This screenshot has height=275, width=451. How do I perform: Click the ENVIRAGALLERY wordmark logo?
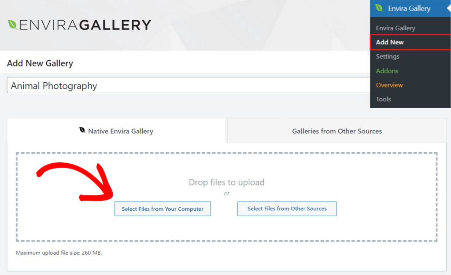[88, 25]
